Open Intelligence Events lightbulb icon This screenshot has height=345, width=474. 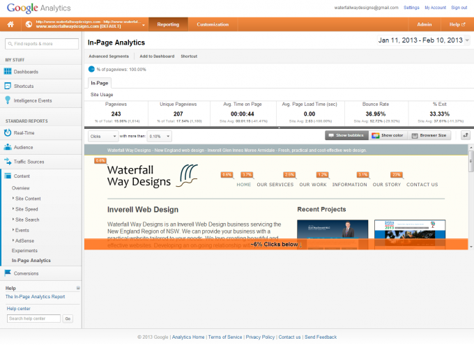pyautogui.click(x=8, y=100)
